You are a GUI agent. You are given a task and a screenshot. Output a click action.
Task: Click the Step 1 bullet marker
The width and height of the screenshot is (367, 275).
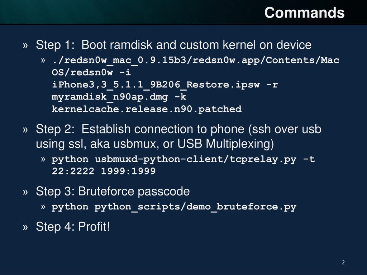(25, 45)
